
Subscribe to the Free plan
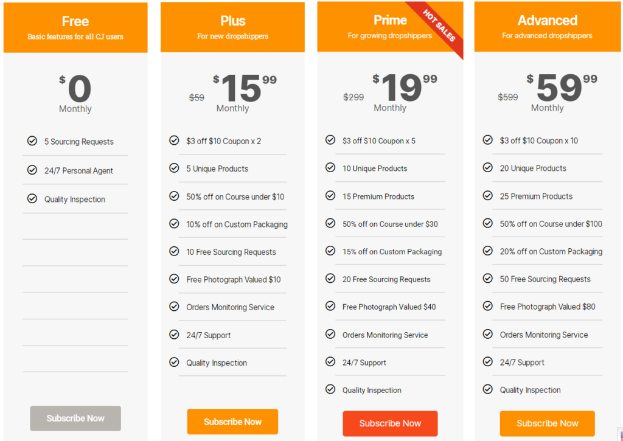tap(75, 418)
